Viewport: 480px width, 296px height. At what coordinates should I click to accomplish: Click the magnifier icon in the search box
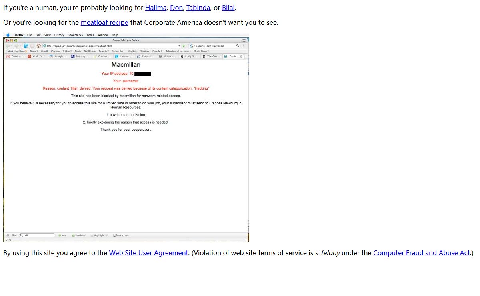pos(238,46)
